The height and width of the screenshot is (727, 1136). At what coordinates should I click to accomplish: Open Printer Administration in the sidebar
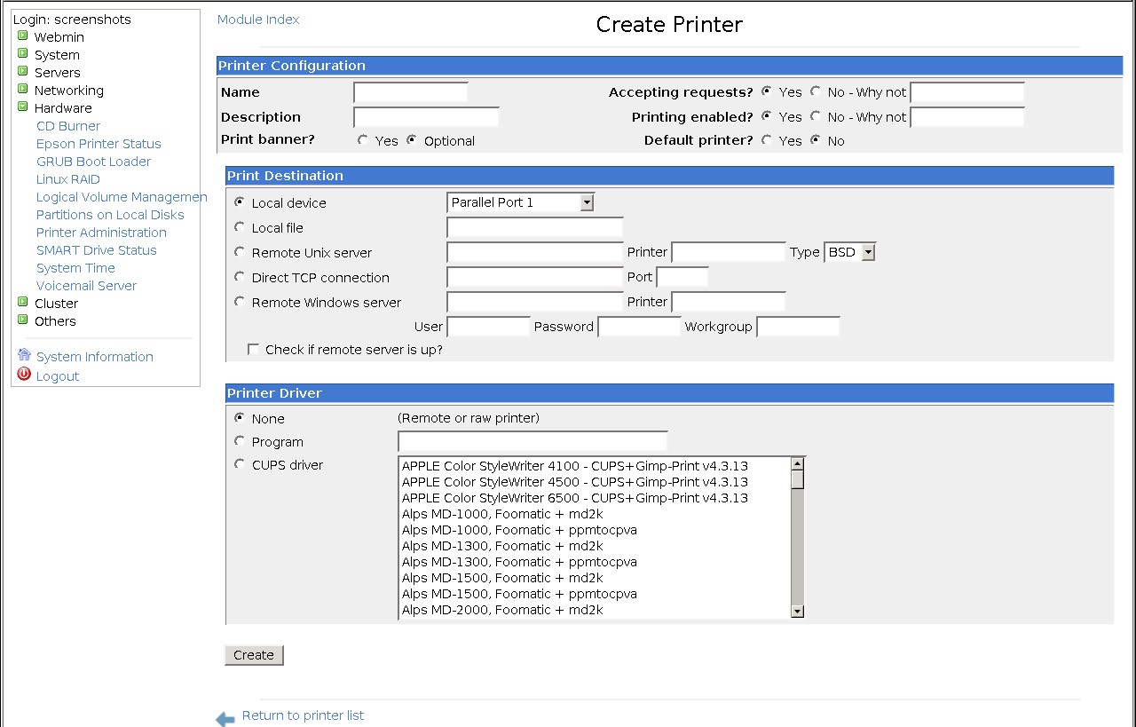click(101, 233)
